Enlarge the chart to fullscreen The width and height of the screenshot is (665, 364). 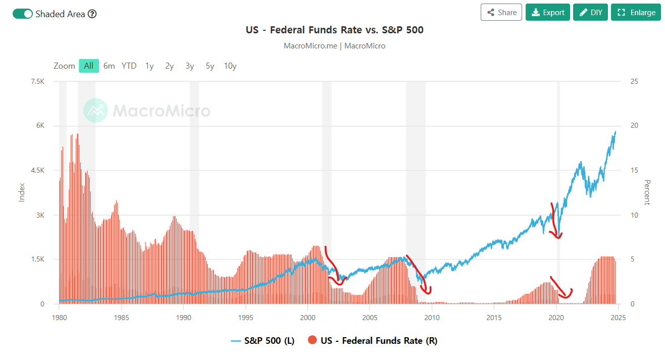coord(636,12)
